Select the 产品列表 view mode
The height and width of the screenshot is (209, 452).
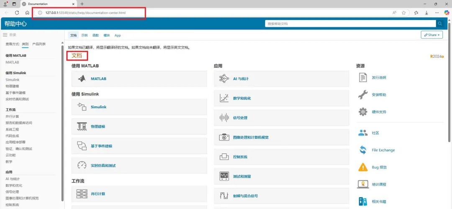pyautogui.click(x=39, y=44)
